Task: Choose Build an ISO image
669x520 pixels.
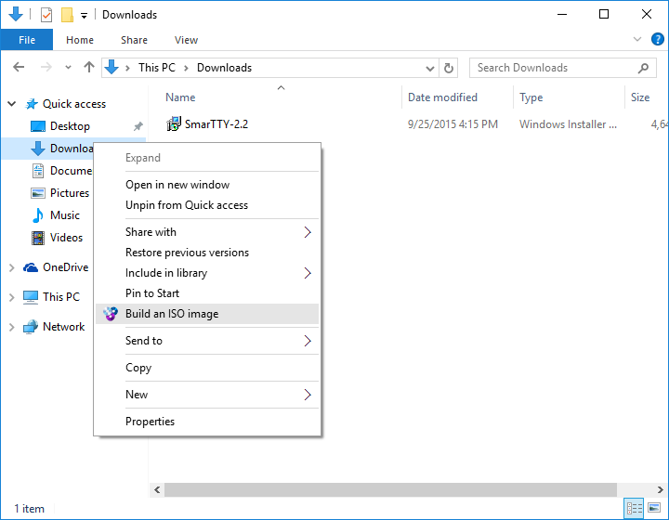Action: 207,314
